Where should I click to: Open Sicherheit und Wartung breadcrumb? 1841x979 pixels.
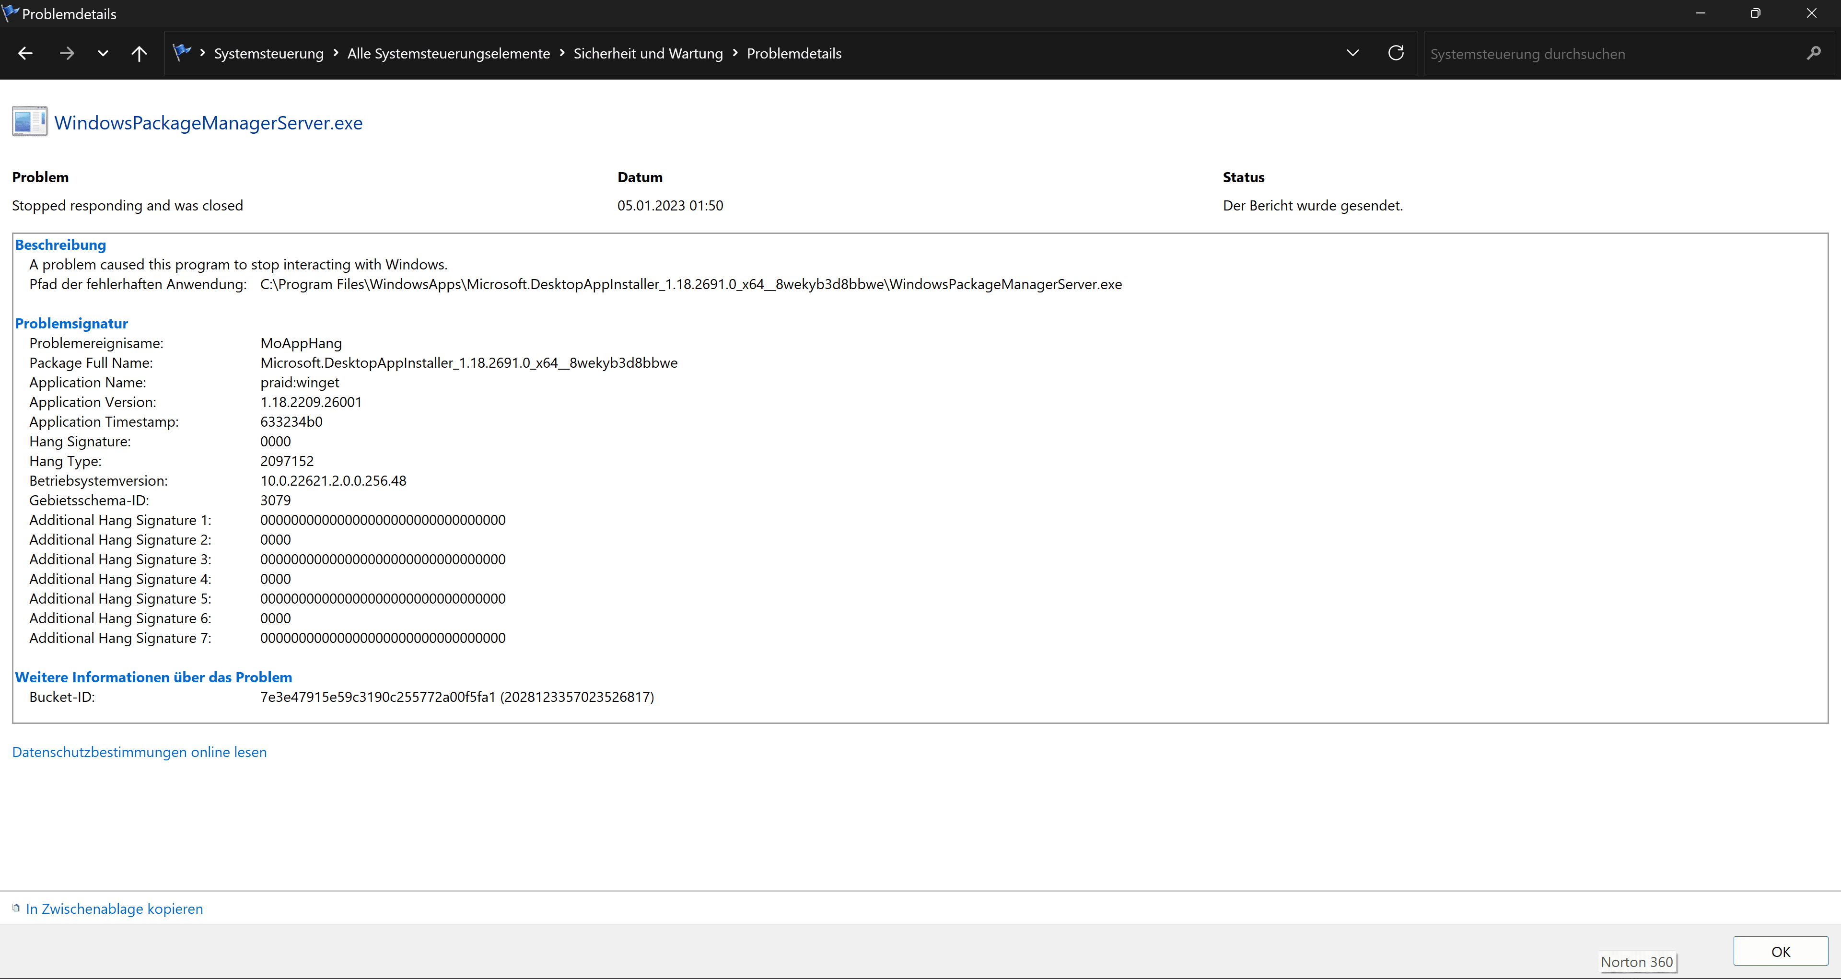(648, 54)
